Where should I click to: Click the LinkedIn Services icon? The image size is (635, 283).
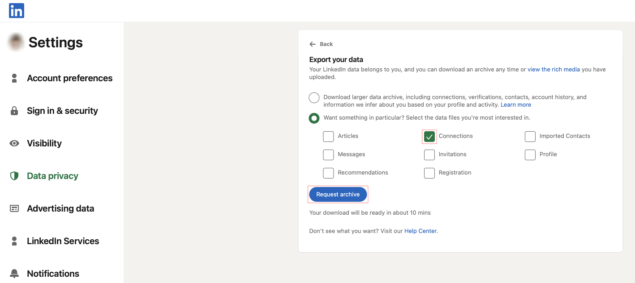tap(15, 241)
